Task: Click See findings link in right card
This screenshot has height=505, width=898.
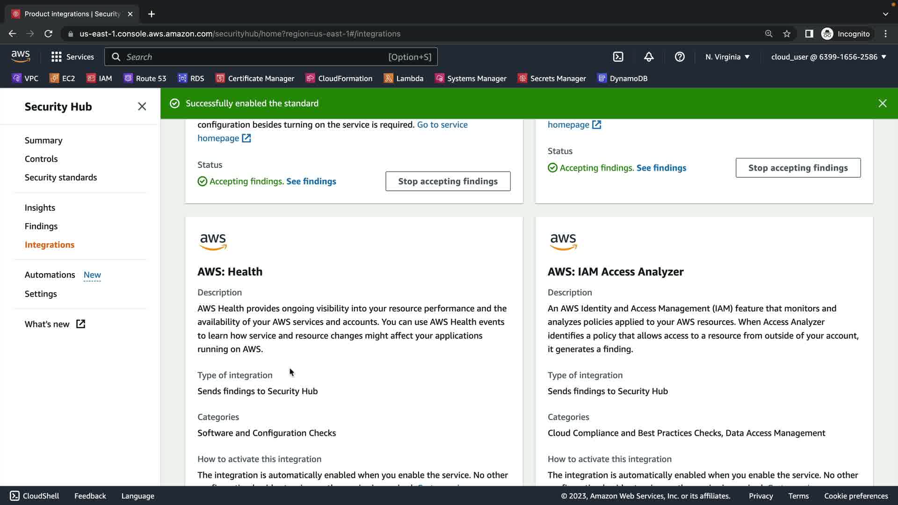Action: (x=661, y=168)
